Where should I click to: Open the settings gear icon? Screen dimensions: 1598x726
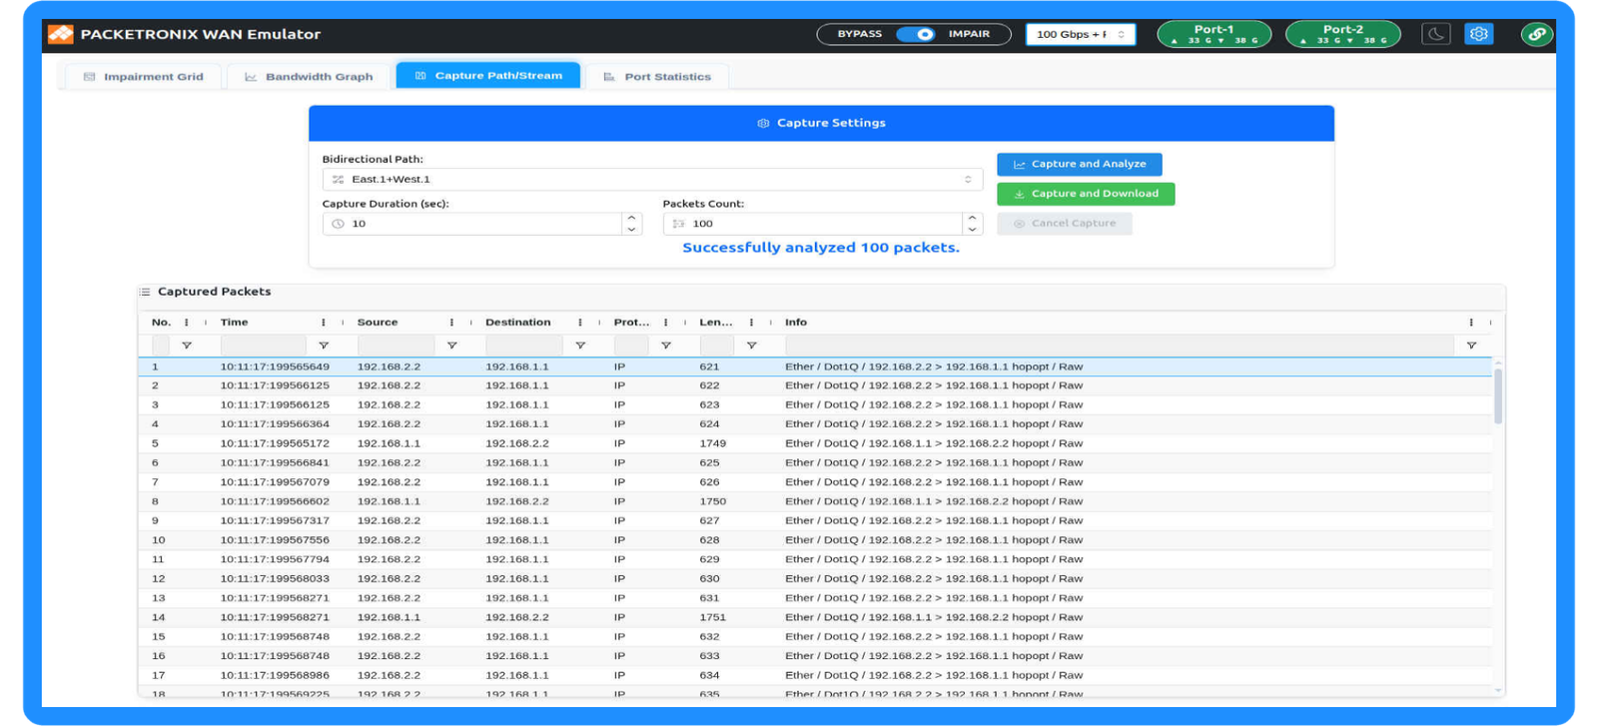coord(1479,34)
